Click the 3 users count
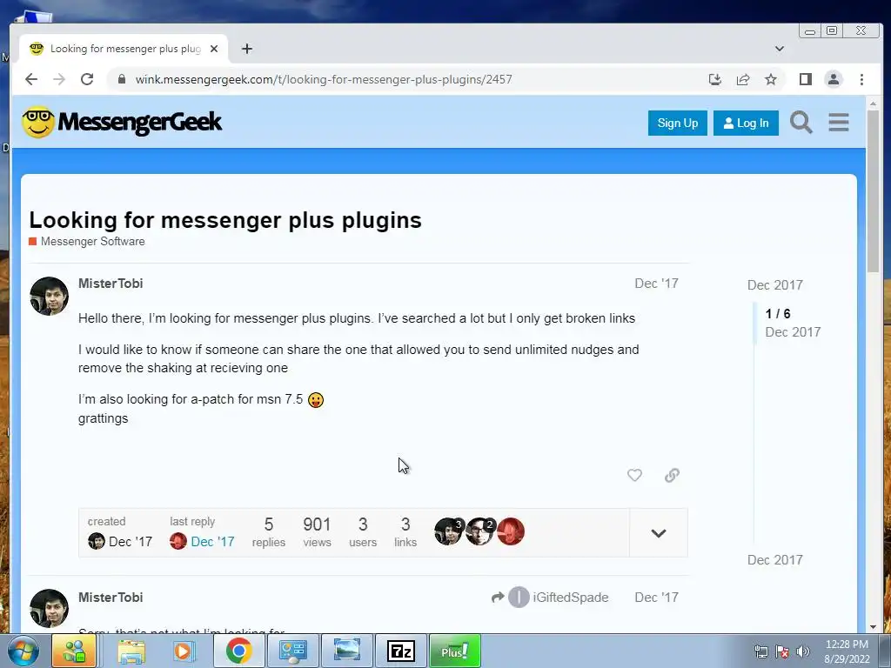Image resolution: width=891 pixels, height=668 pixels. (x=363, y=532)
